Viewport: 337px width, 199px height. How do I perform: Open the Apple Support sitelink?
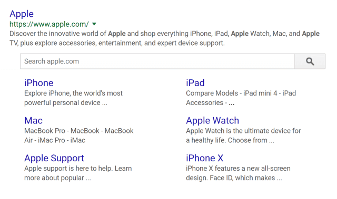[x=54, y=158]
